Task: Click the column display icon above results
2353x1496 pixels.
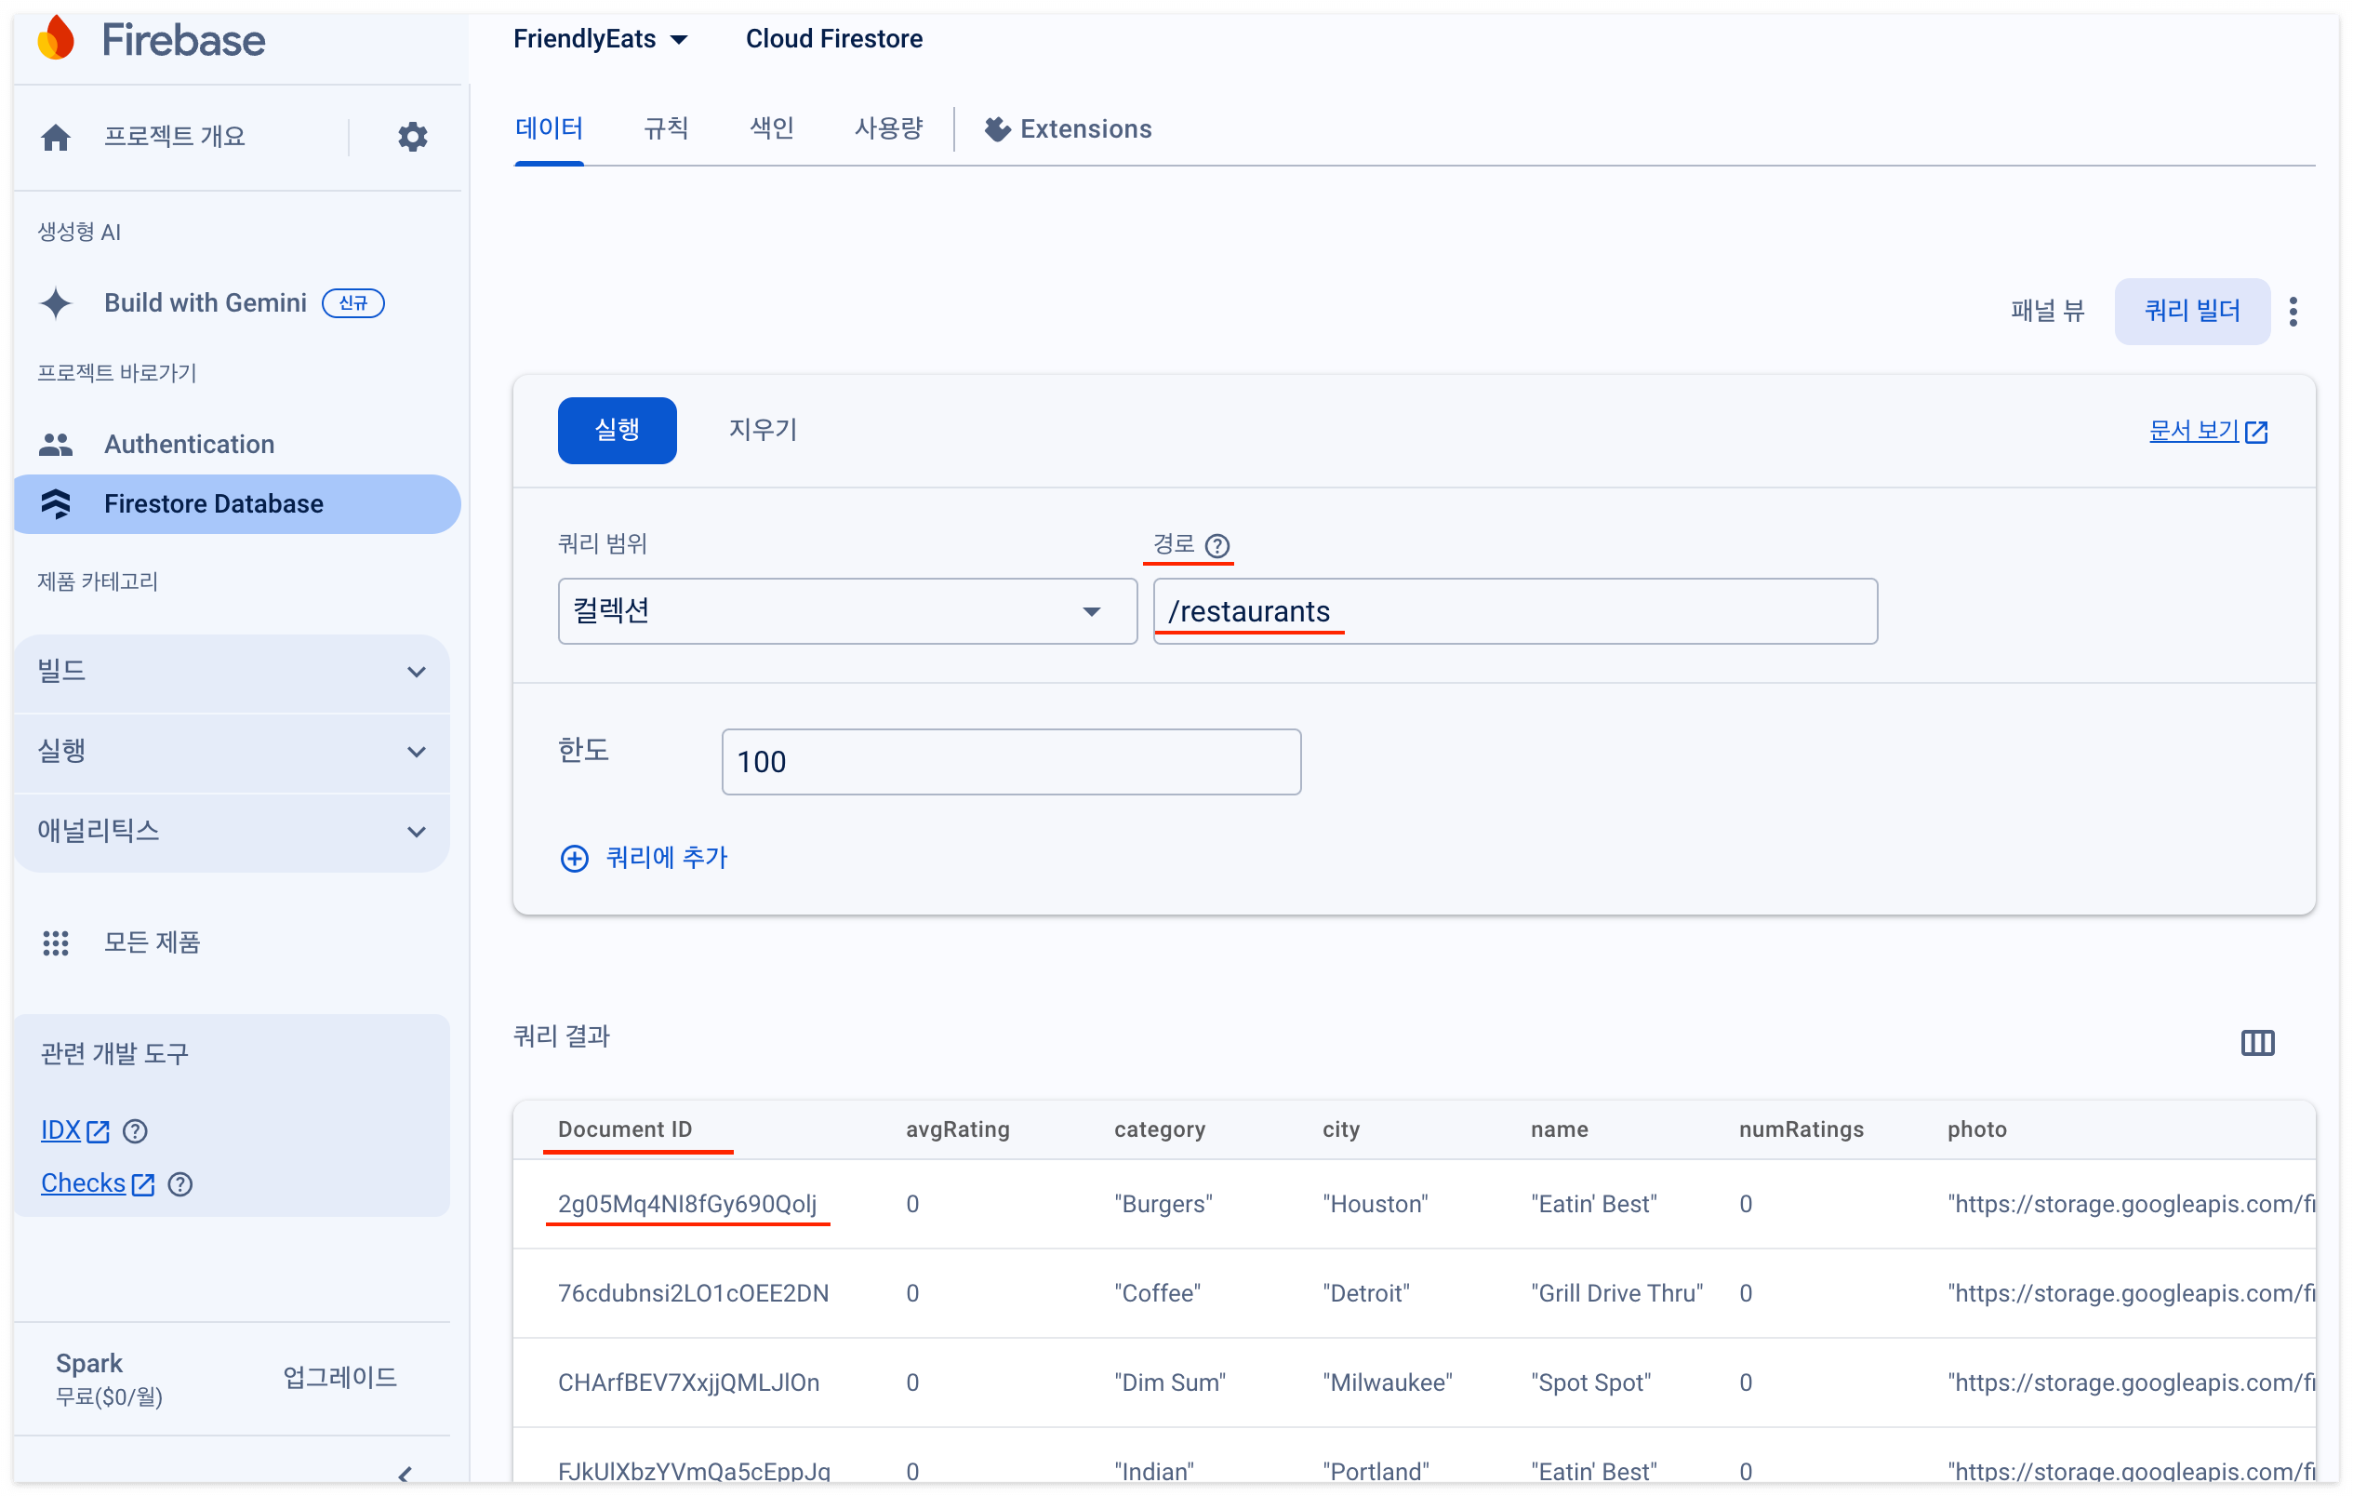Action: pos(2257,1042)
